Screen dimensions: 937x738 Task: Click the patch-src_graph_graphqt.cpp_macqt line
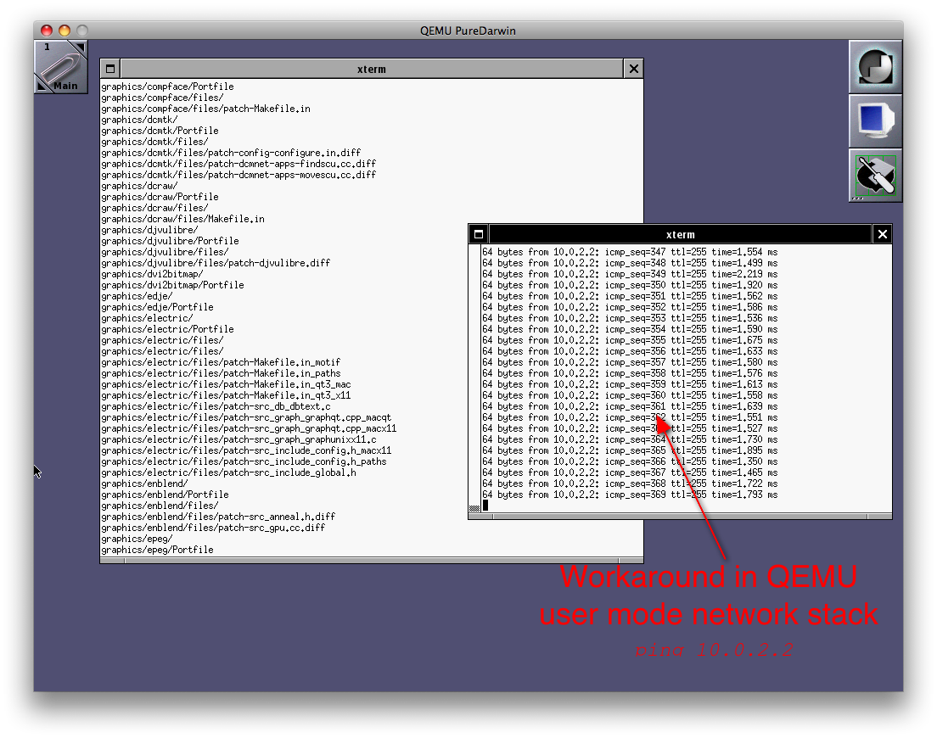pos(246,418)
